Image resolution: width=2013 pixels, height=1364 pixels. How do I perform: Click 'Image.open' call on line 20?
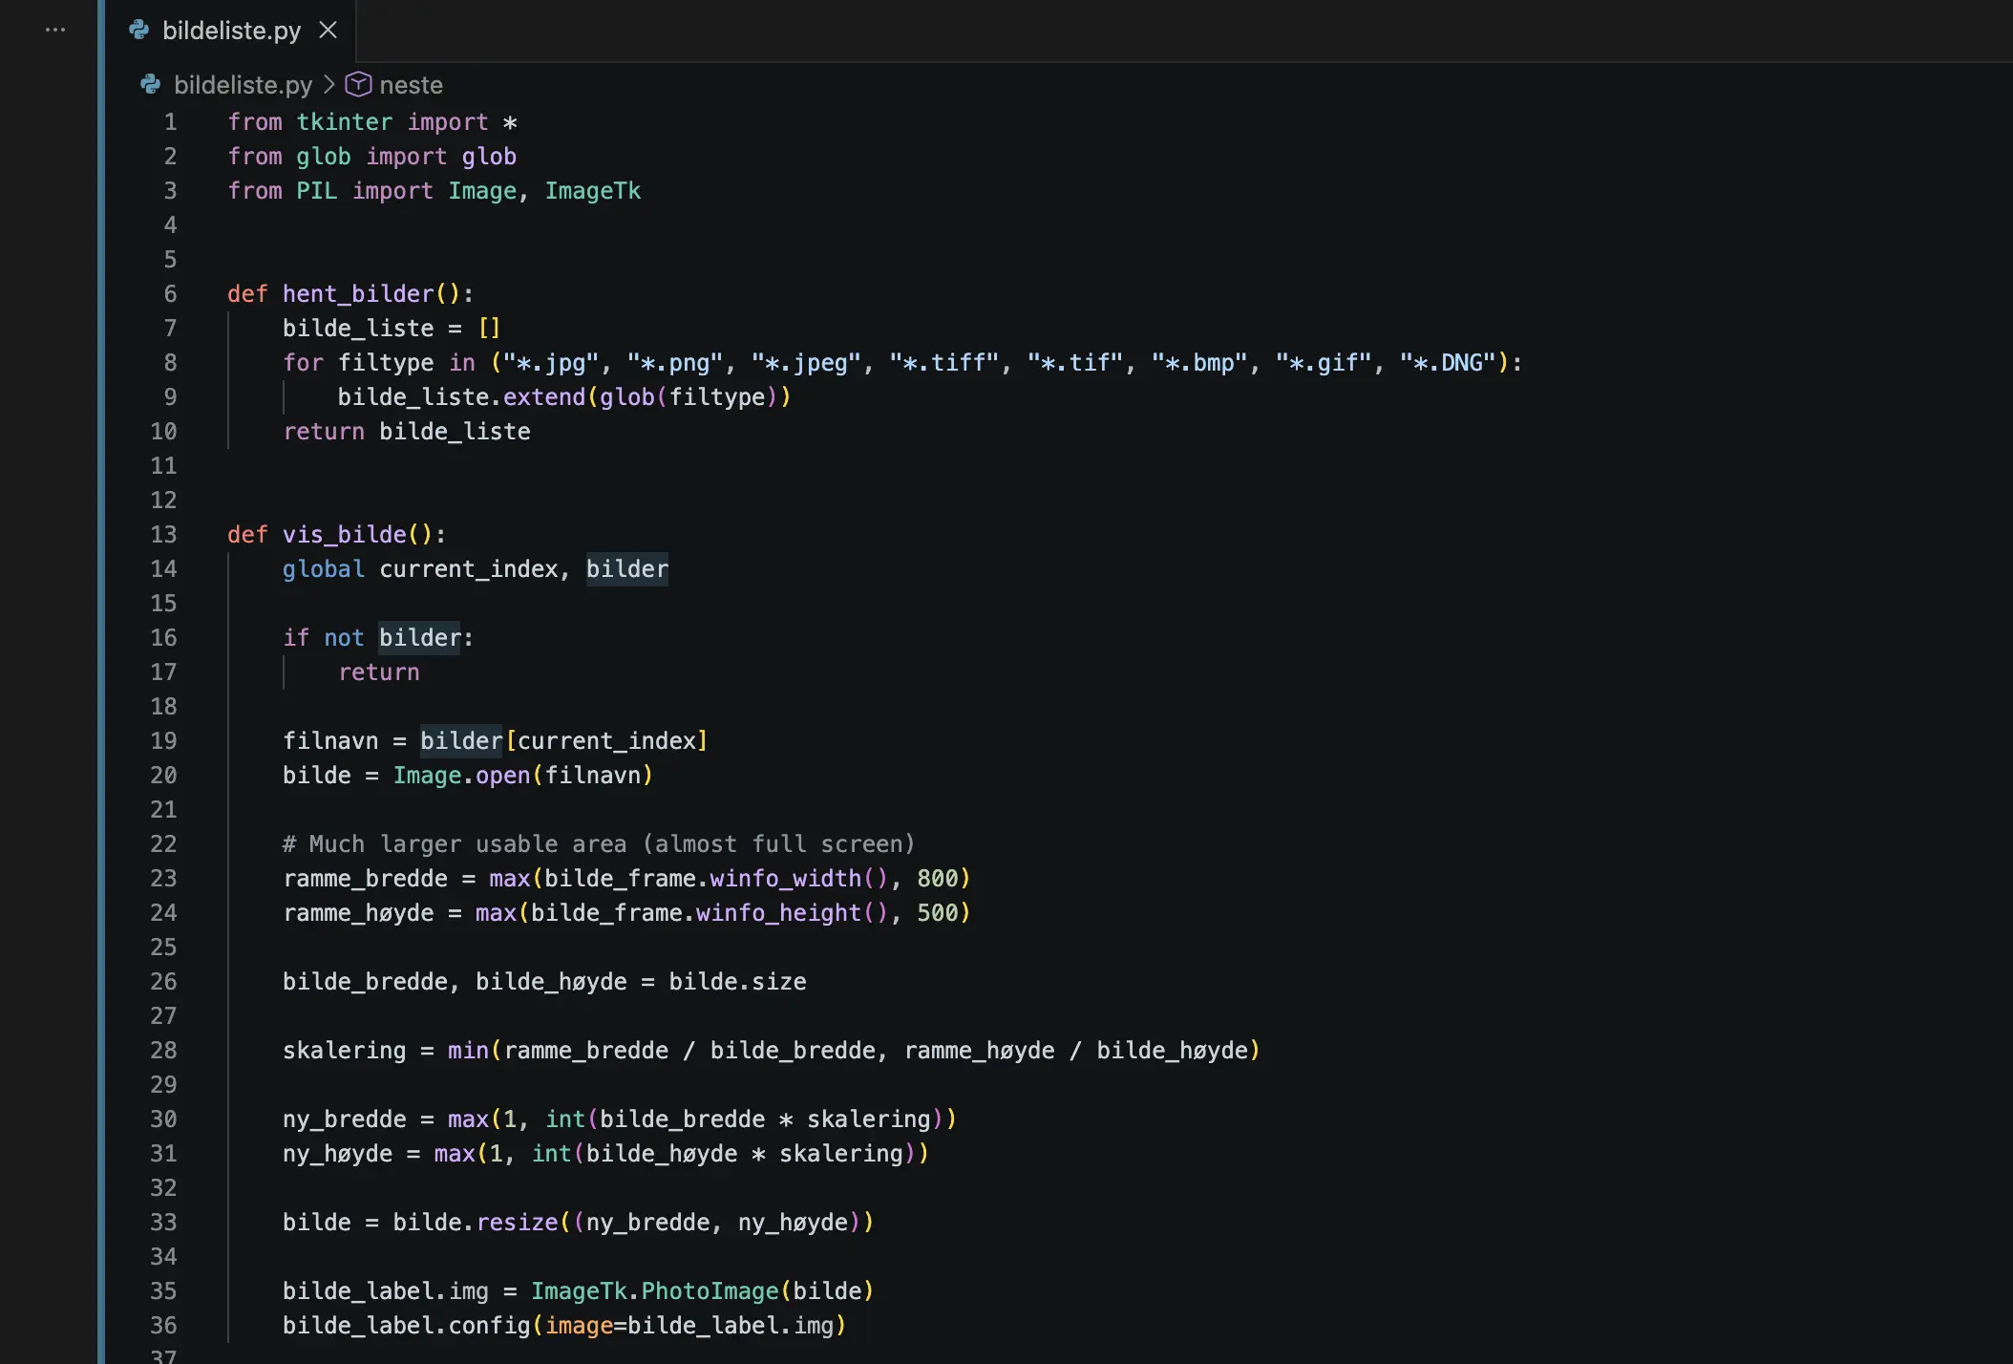click(462, 776)
